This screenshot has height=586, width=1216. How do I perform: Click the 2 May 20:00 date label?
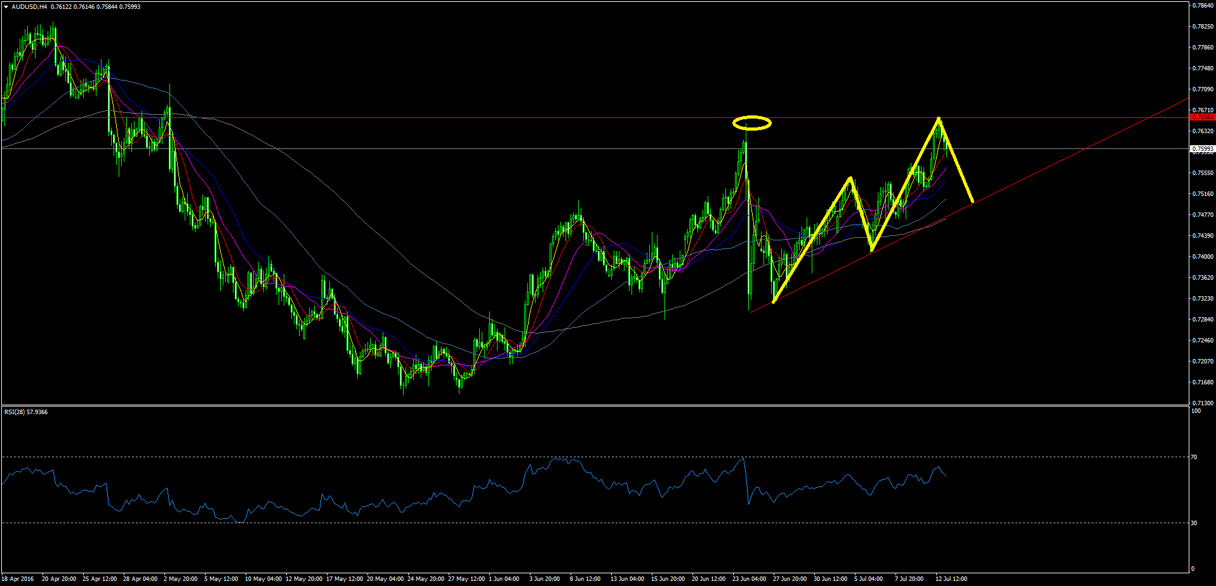click(x=181, y=579)
